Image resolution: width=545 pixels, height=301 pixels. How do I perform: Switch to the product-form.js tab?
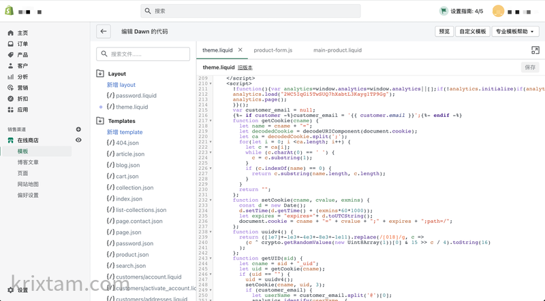272,50
